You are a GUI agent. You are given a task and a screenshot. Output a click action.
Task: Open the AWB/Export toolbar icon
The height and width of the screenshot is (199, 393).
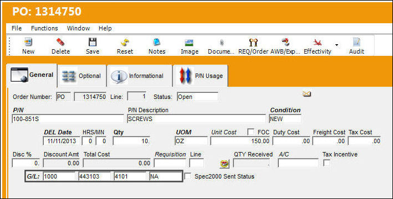point(285,42)
